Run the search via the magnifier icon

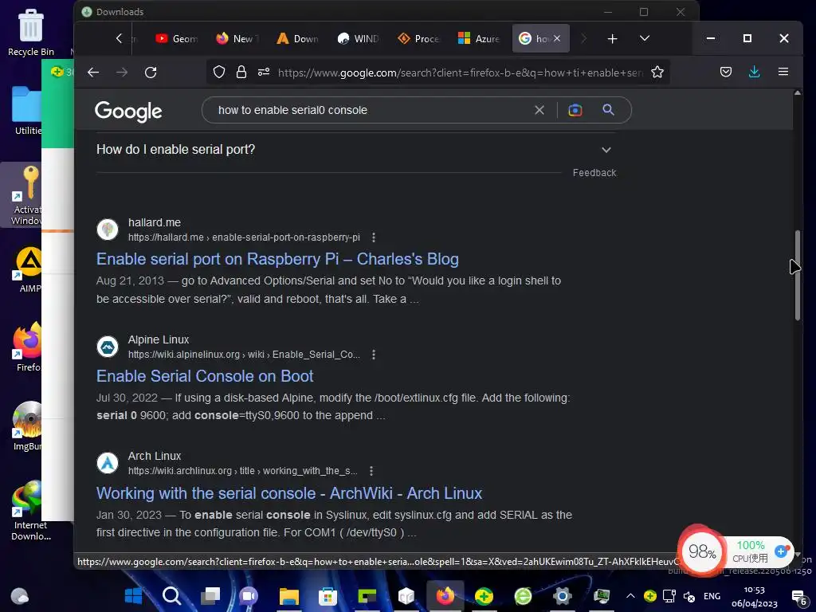[x=608, y=110]
